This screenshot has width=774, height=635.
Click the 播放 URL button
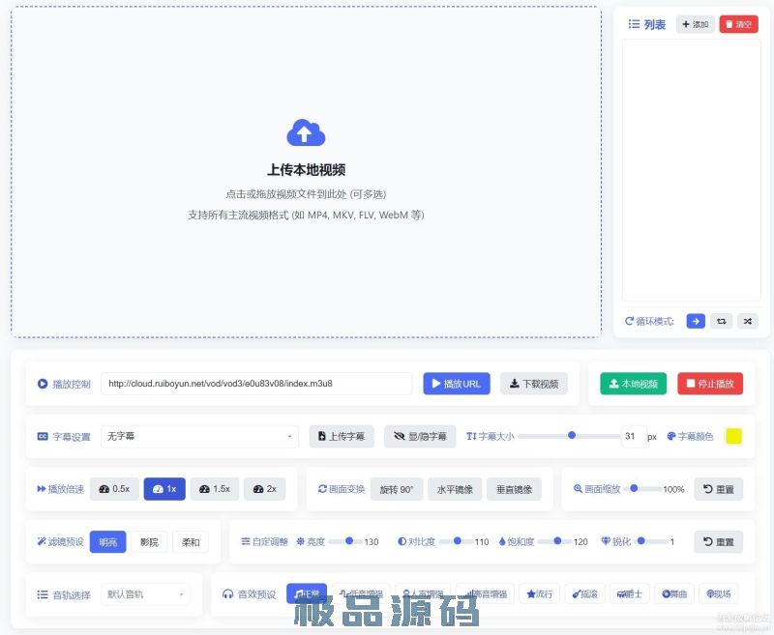point(456,384)
